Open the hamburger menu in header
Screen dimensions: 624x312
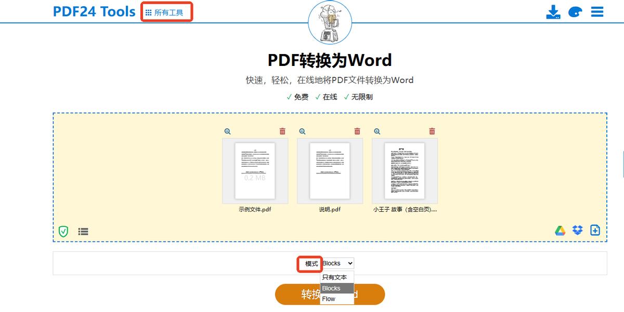point(597,12)
